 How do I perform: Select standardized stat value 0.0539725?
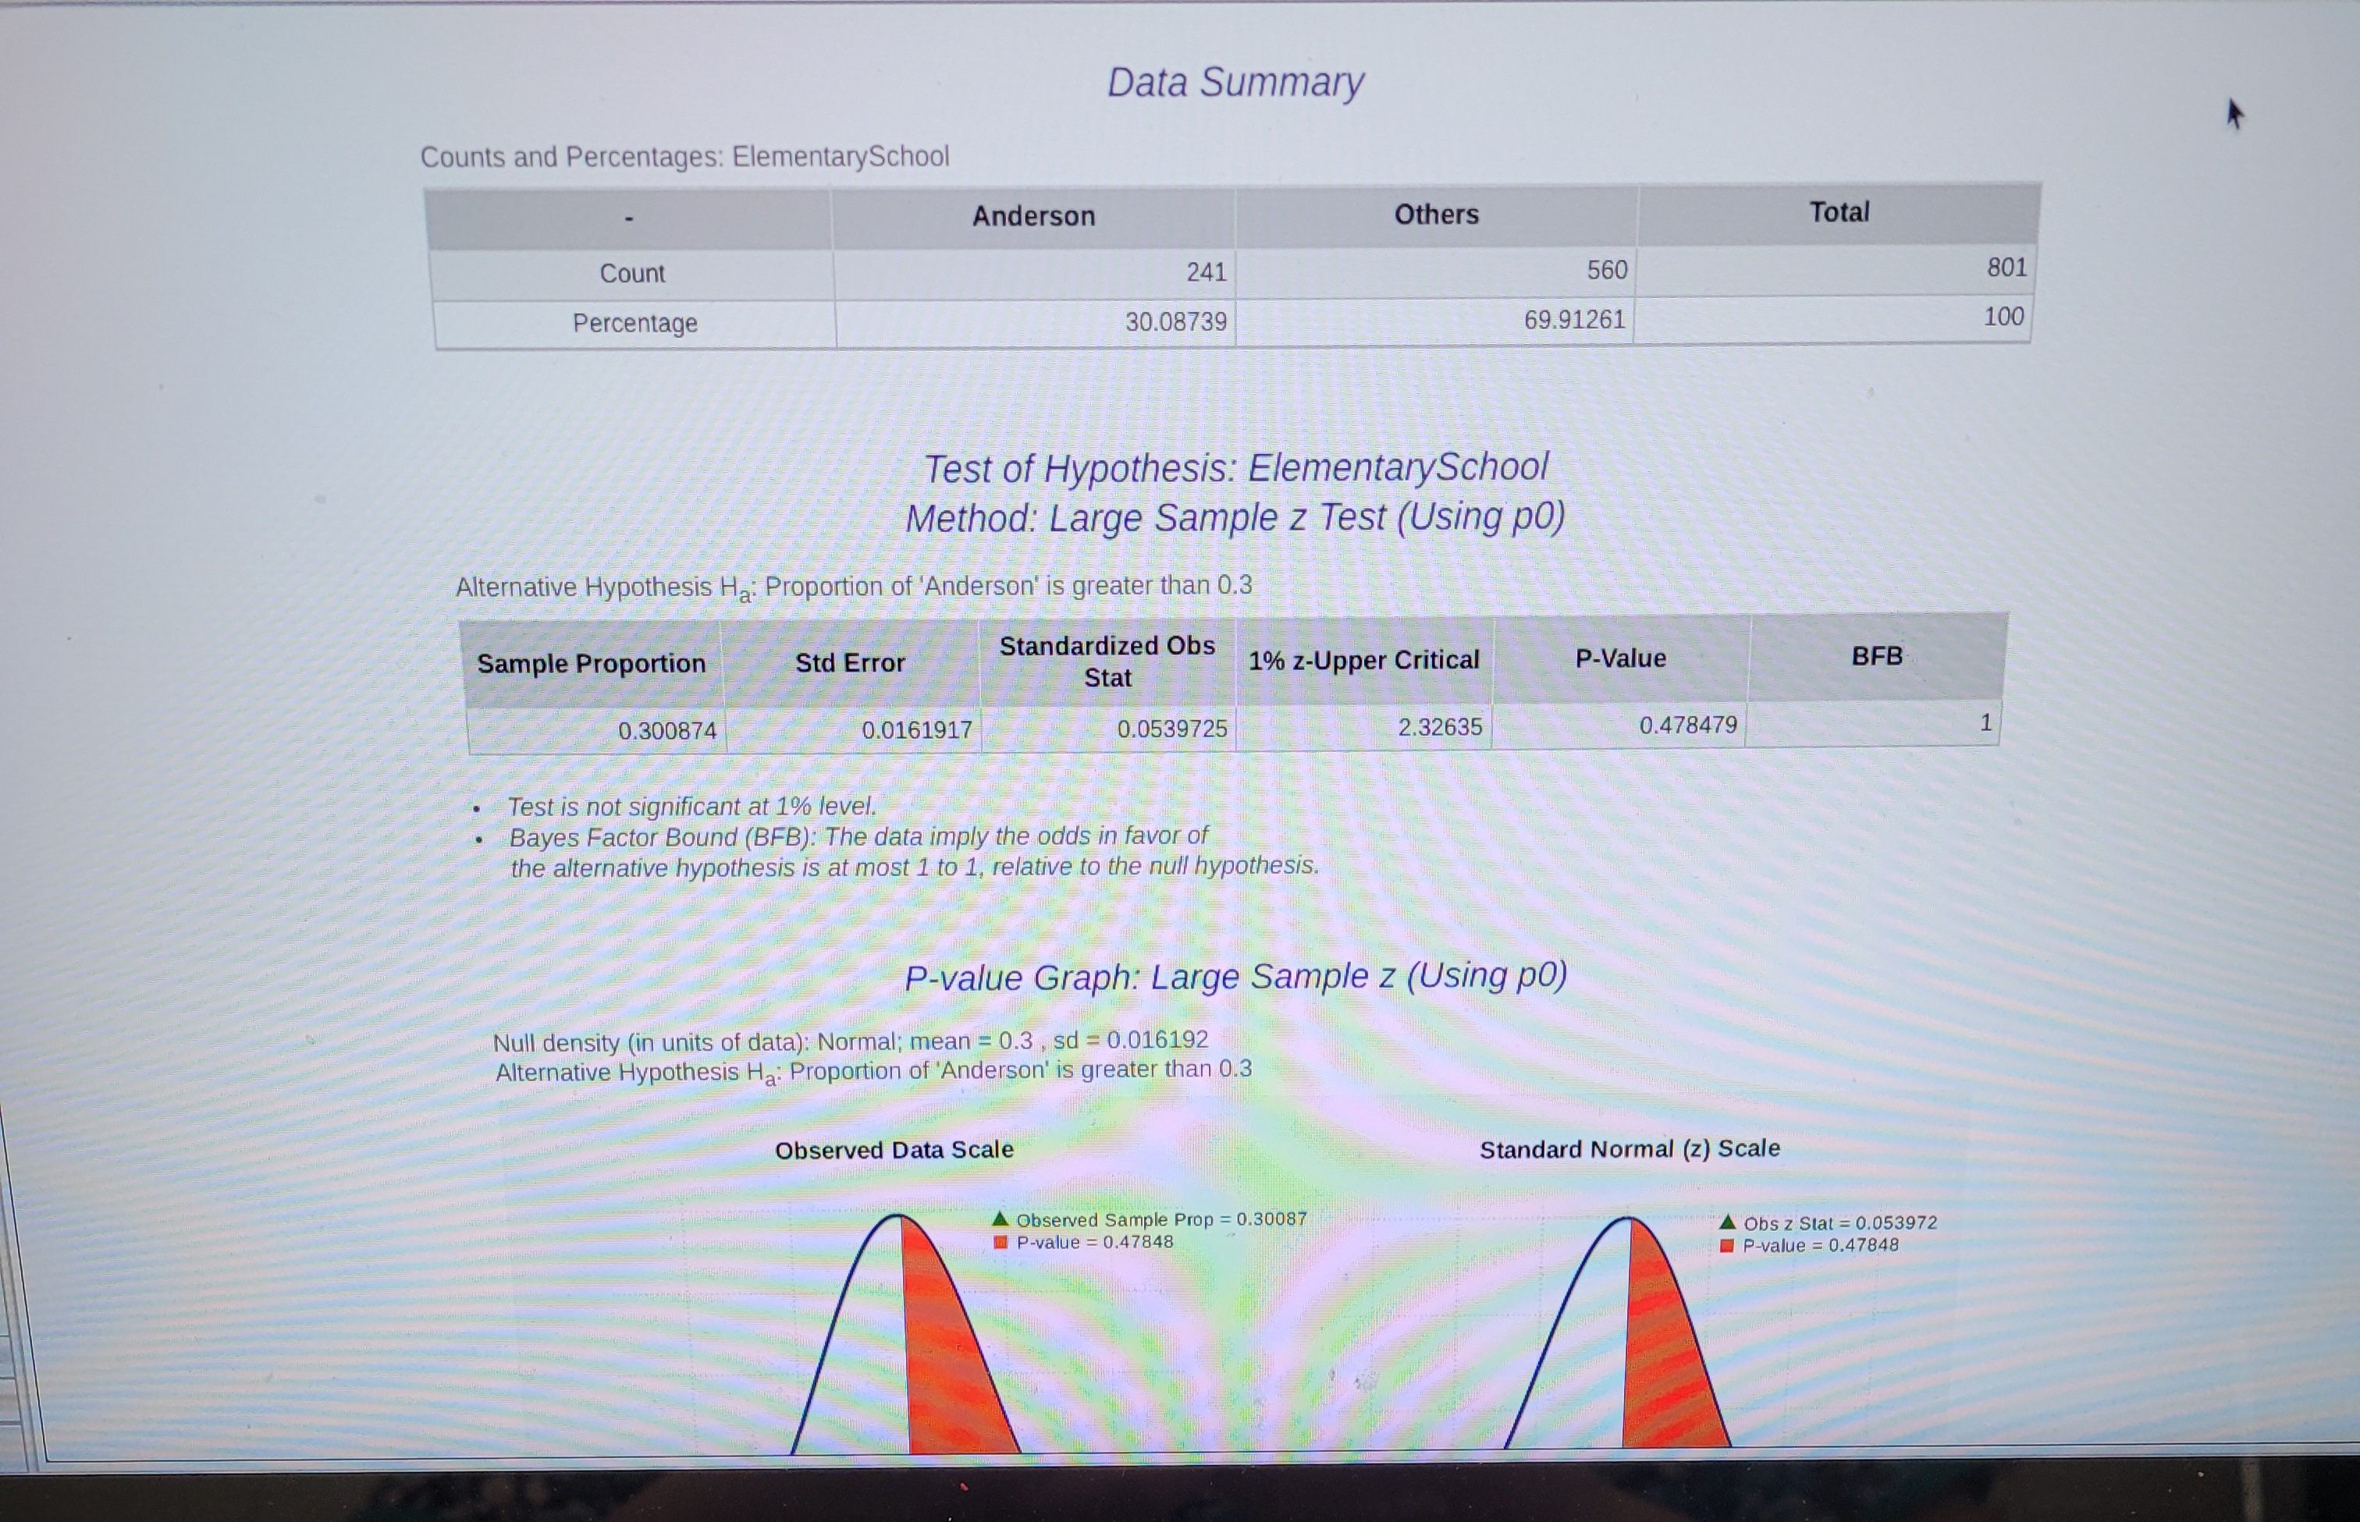point(1171,729)
